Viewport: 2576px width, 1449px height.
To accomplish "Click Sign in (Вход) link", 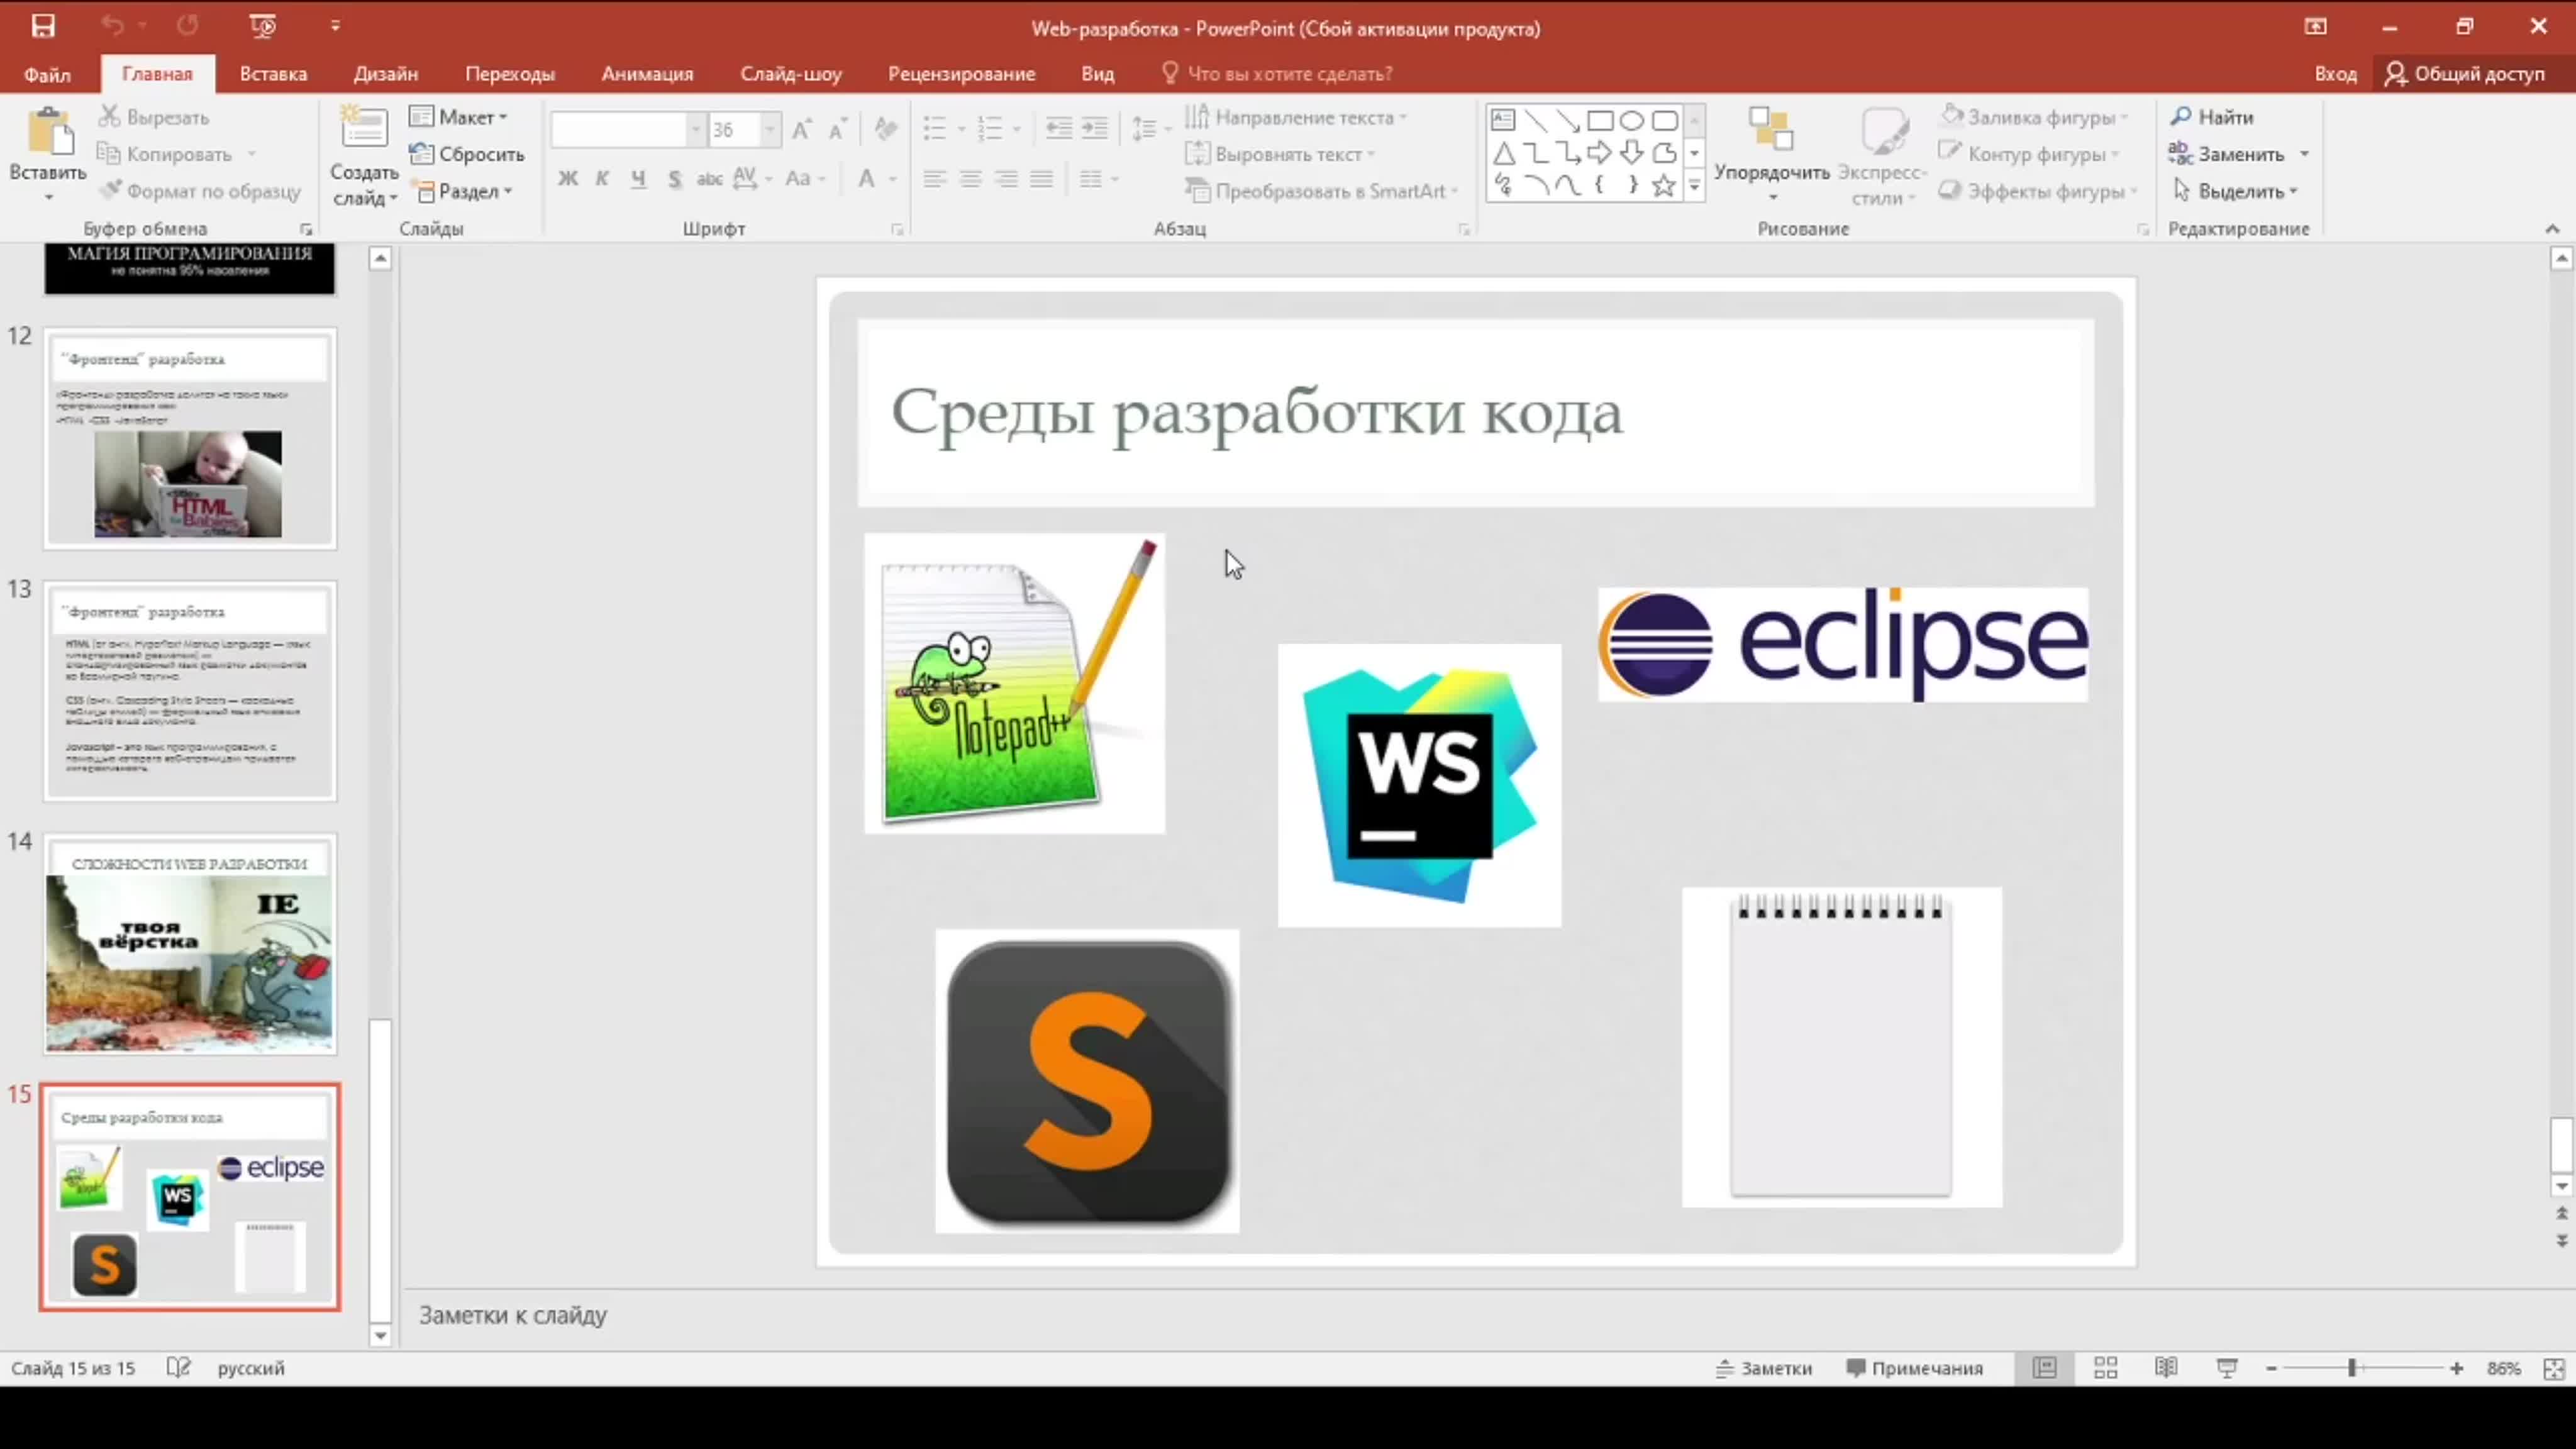I will (2335, 74).
